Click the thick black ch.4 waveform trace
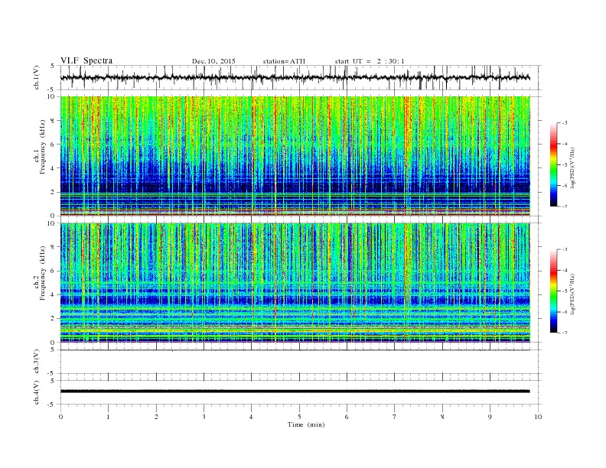 (295, 392)
